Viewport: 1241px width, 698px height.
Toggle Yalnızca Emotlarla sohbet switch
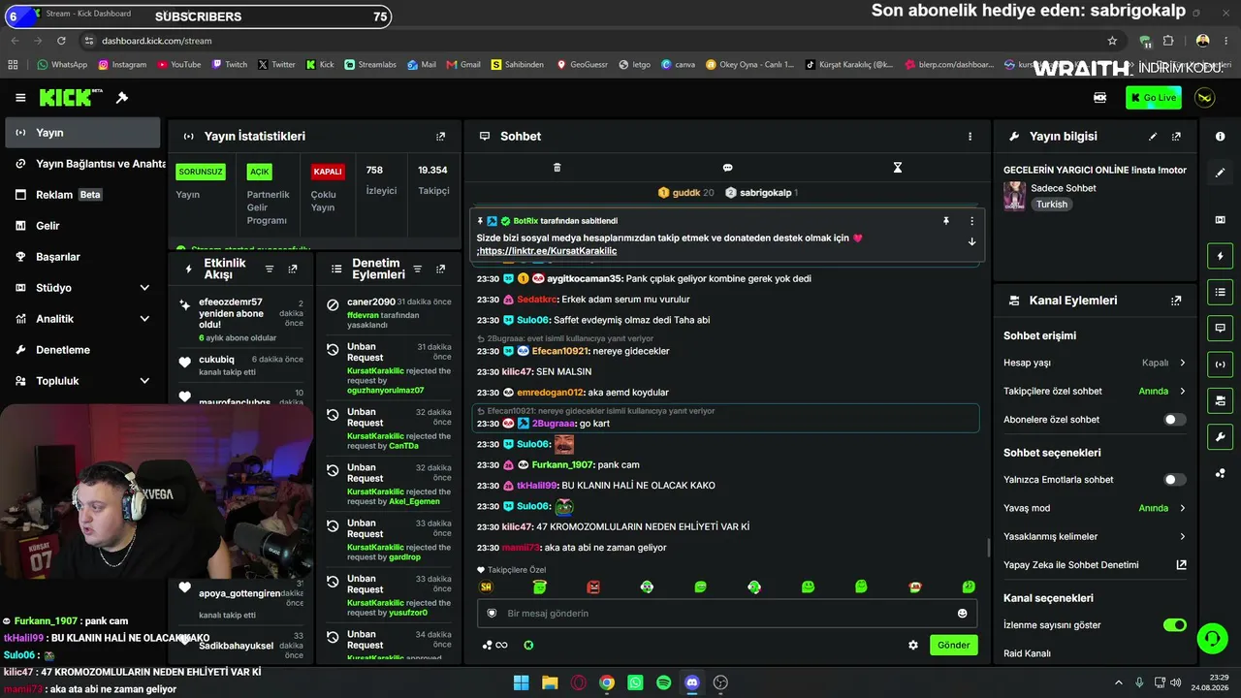pos(1174,480)
